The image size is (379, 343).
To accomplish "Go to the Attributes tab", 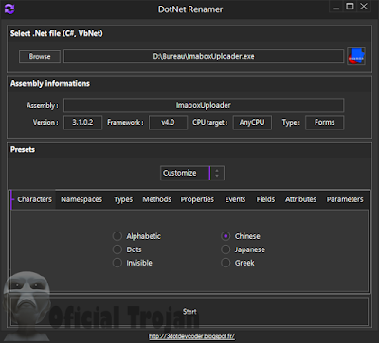I will (x=300, y=199).
